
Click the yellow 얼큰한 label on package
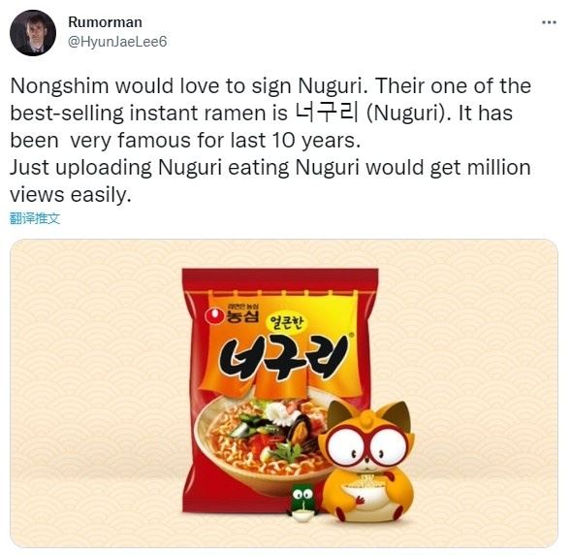(x=288, y=323)
